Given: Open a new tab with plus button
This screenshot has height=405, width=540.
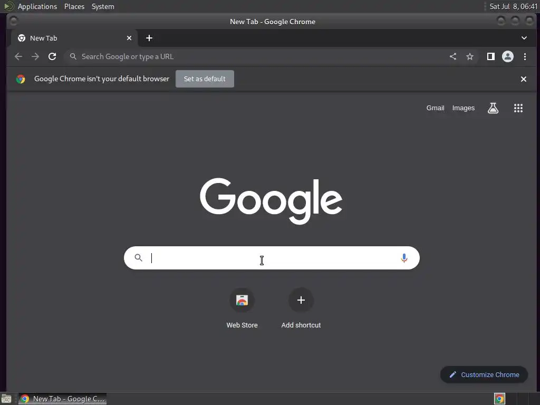Looking at the screenshot, I should 149,38.
